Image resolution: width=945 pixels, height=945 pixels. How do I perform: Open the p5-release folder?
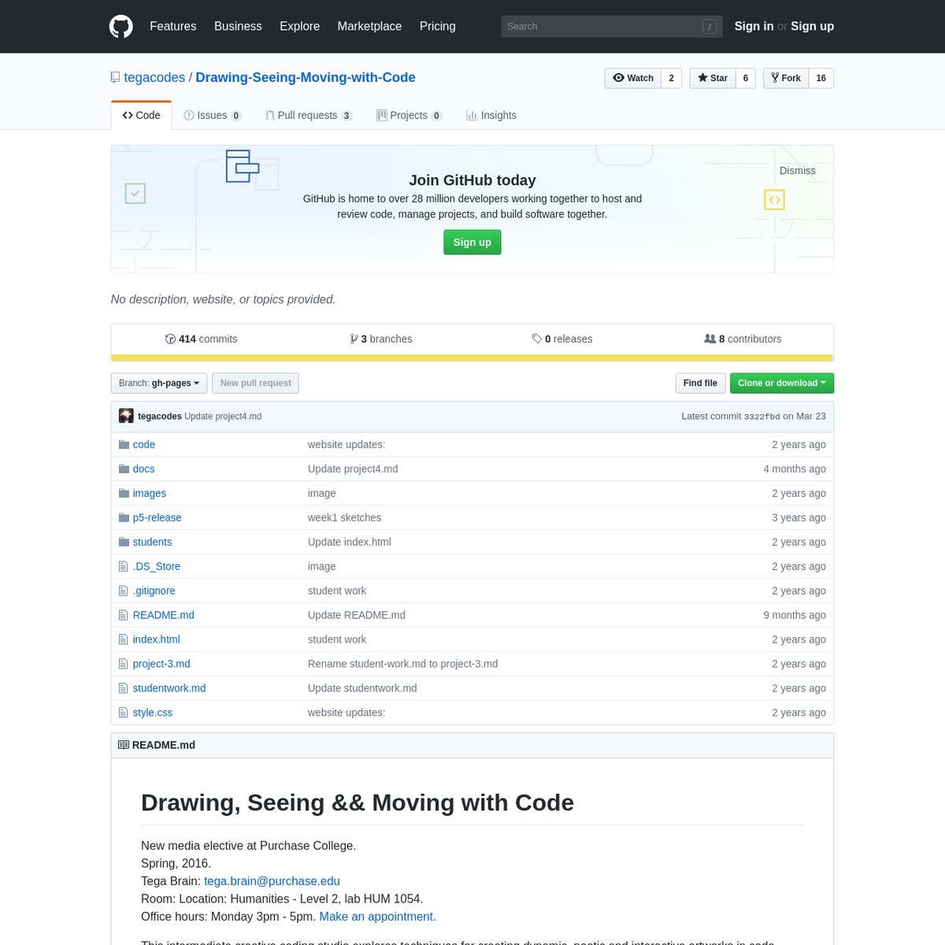click(157, 517)
